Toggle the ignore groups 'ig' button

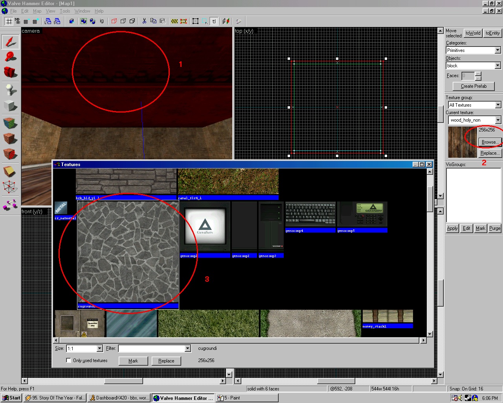coord(102,21)
